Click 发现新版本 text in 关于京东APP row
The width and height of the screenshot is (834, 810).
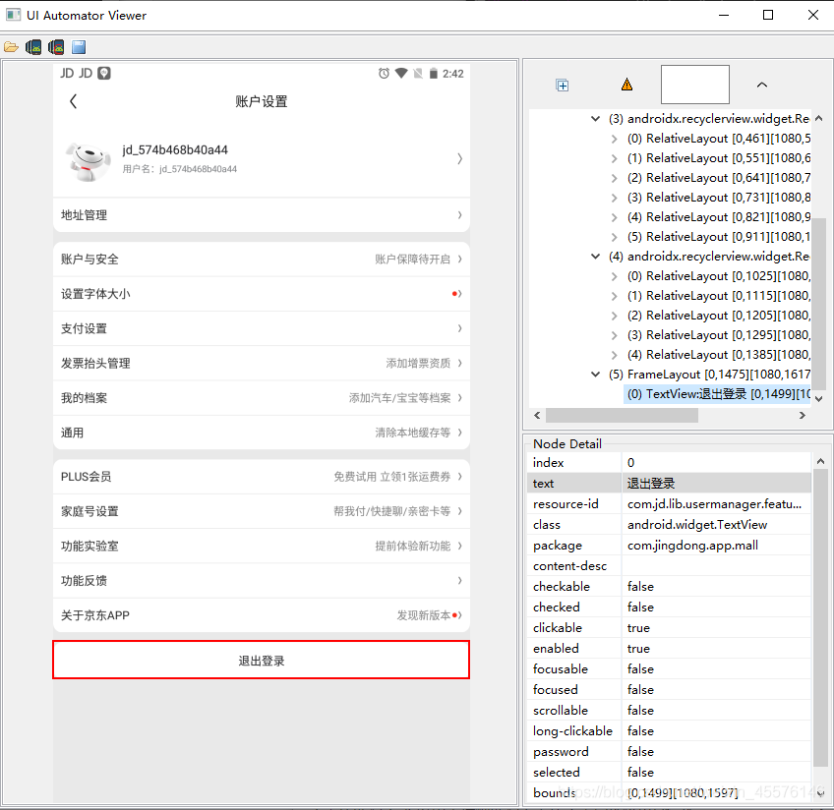423,615
